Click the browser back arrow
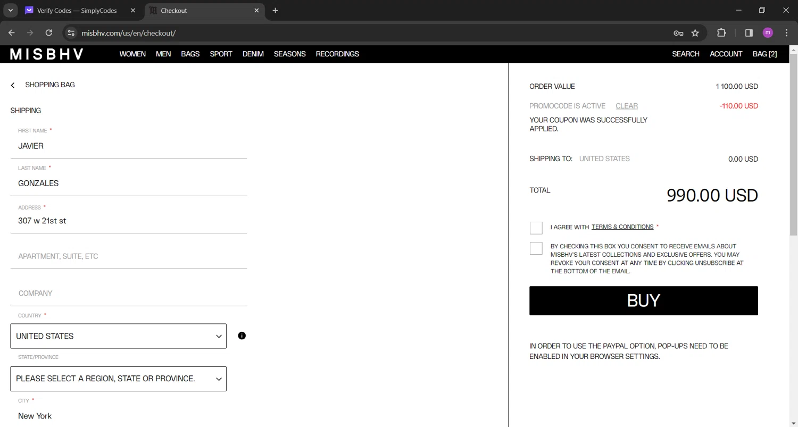This screenshot has height=427, width=798. pyautogui.click(x=12, y=33)
